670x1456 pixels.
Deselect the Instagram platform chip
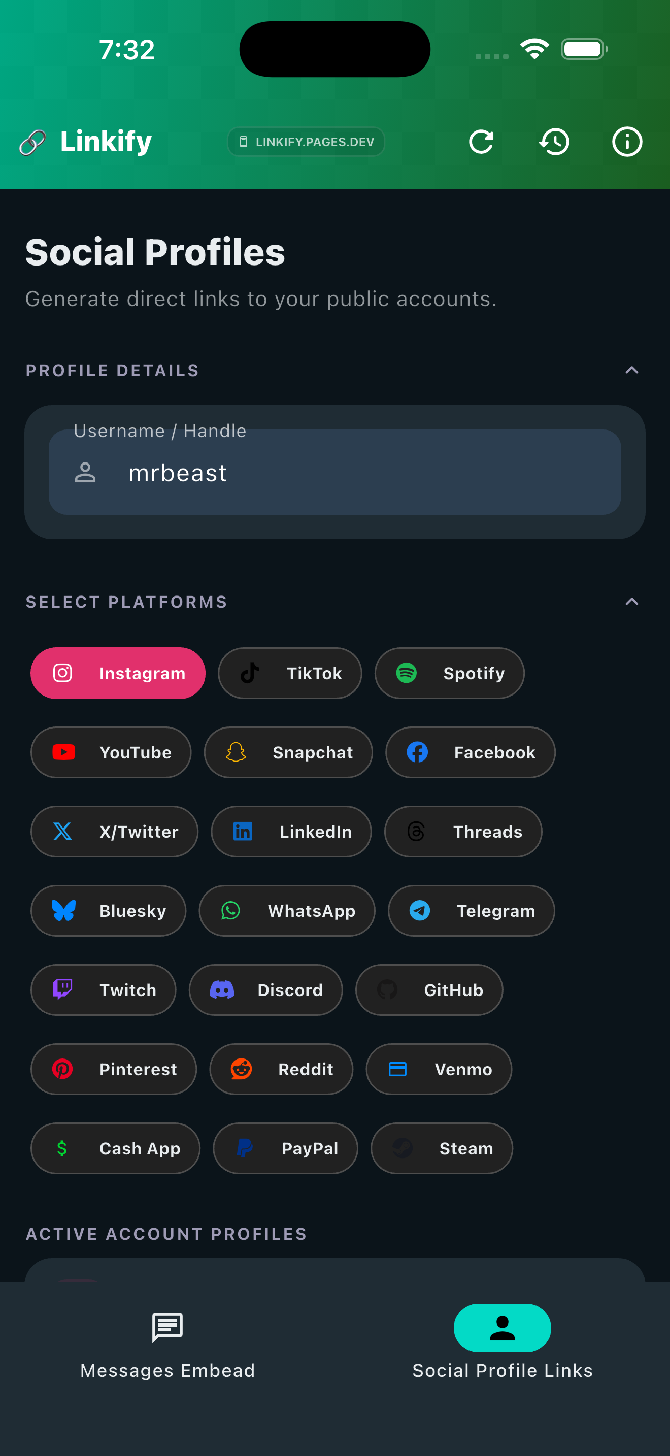pyautogui.click(x=118, y=673)
